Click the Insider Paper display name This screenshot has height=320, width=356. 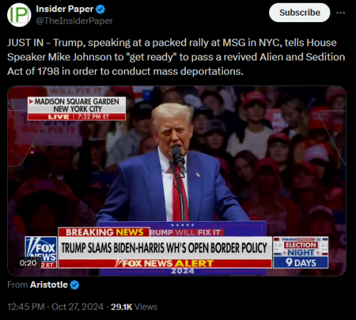pos(65,9)
